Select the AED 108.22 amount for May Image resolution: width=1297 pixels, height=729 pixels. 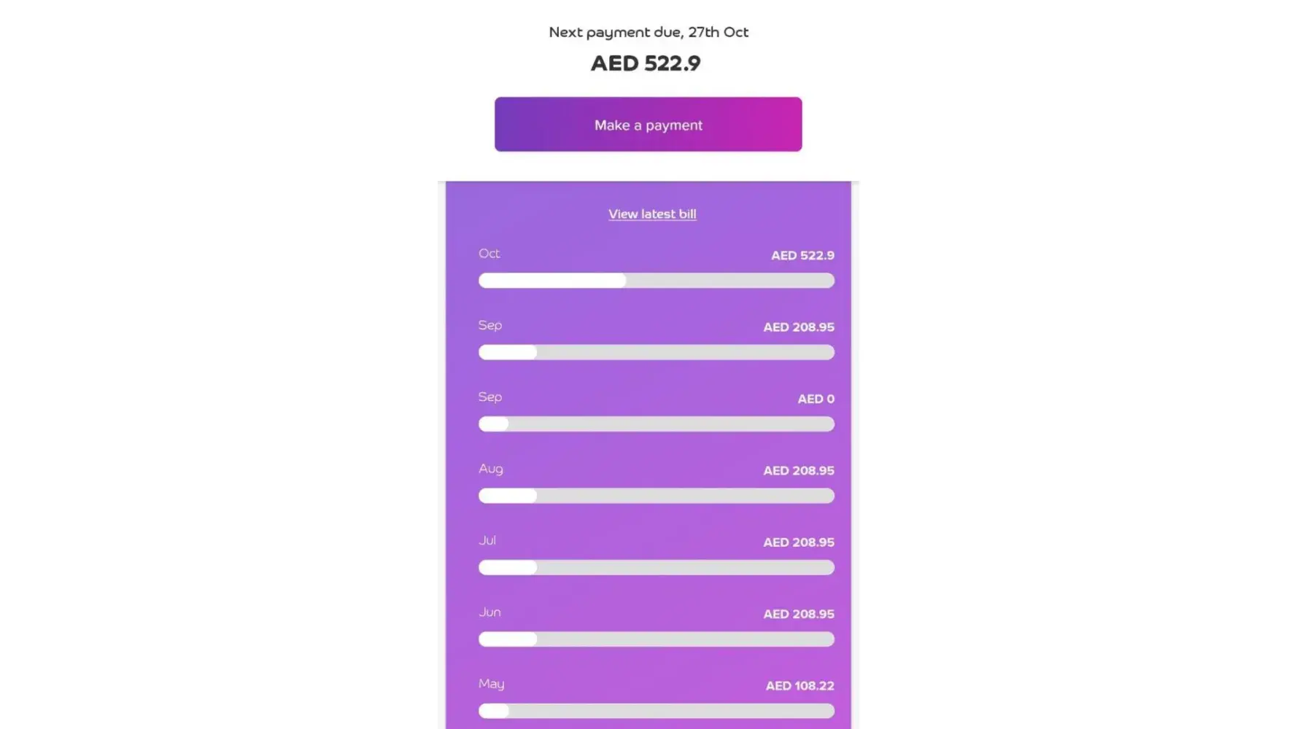tap(800, 686)
